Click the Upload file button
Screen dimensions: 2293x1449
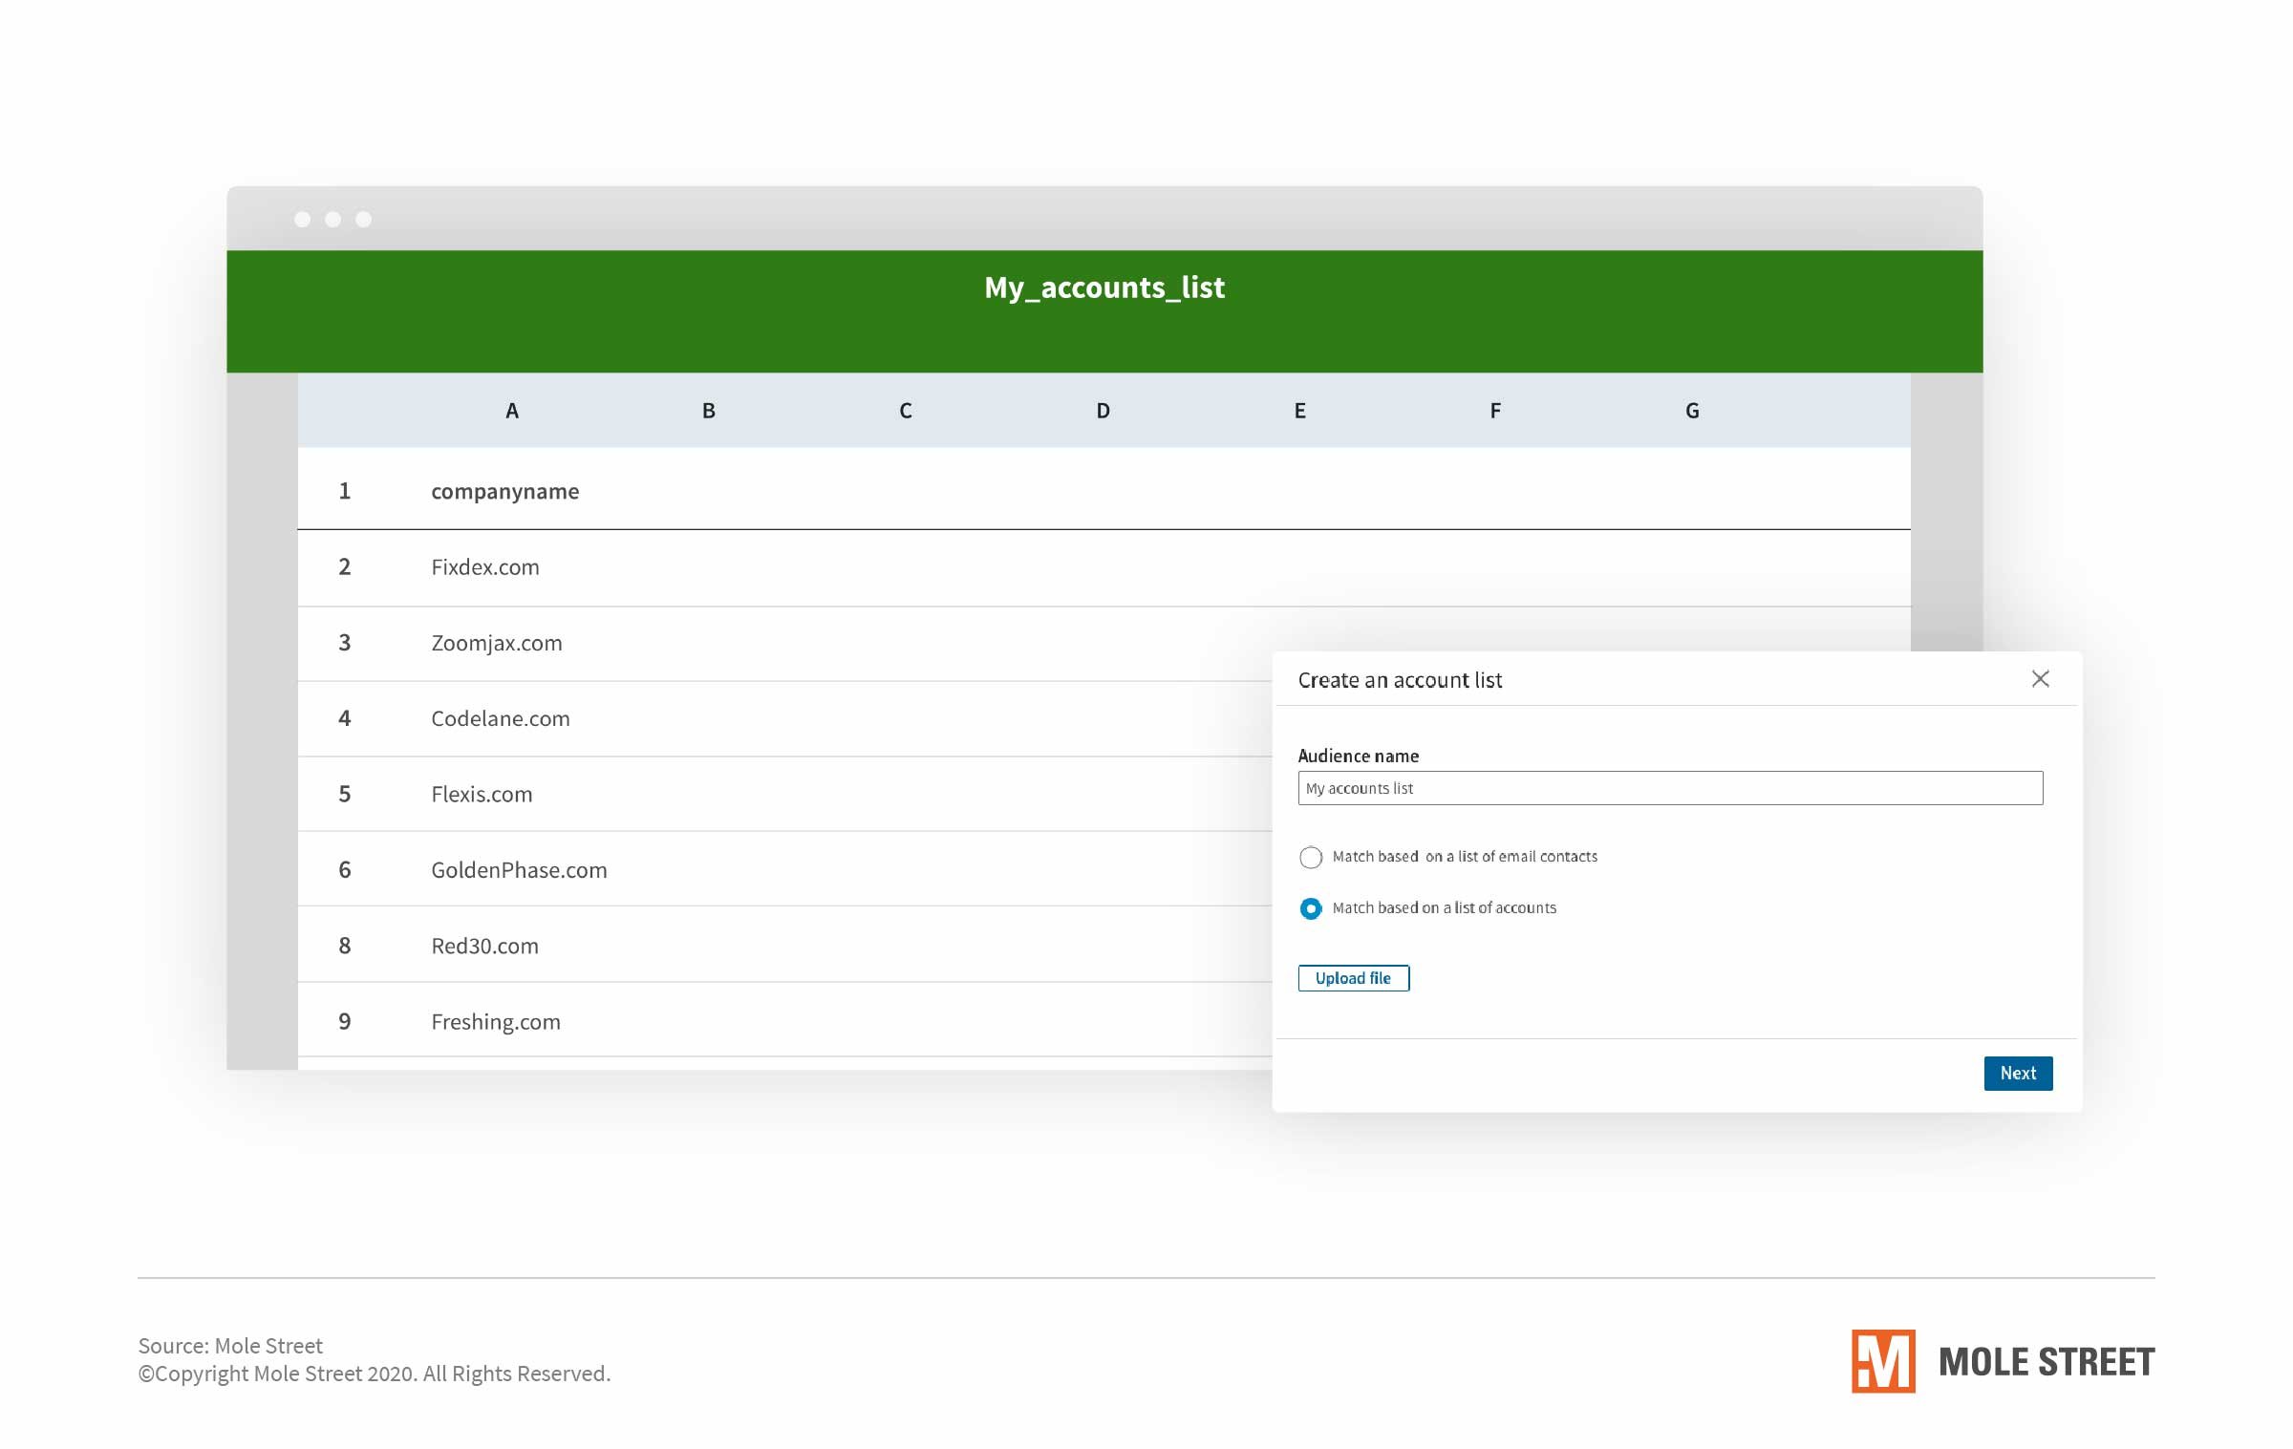(x=1353, y=978)
